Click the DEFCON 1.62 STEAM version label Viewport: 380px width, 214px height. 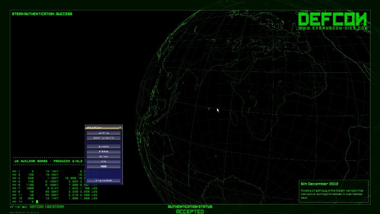(47, 206)
